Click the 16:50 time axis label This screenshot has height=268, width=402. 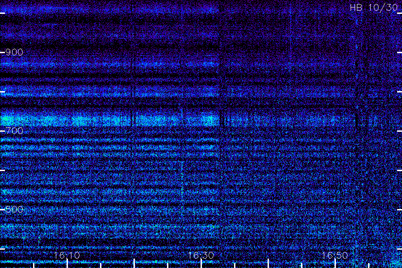coord(335,255)
